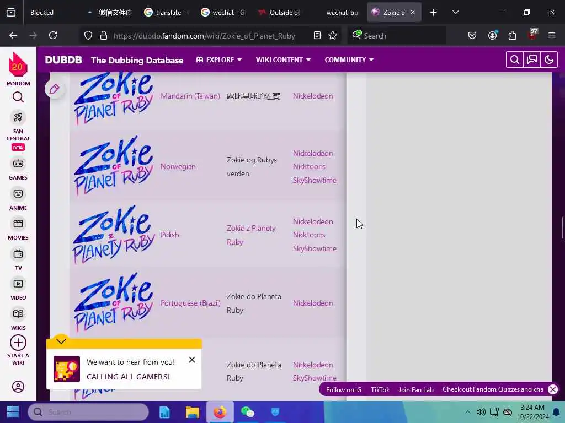Click the Norwegian row Zokie logo image
Viewport: 565px width, 423px height.
coord(114,165)
